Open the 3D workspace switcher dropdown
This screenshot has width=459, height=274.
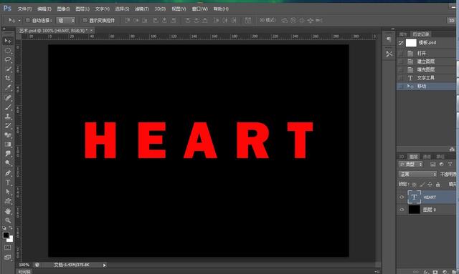pos(452,20)
